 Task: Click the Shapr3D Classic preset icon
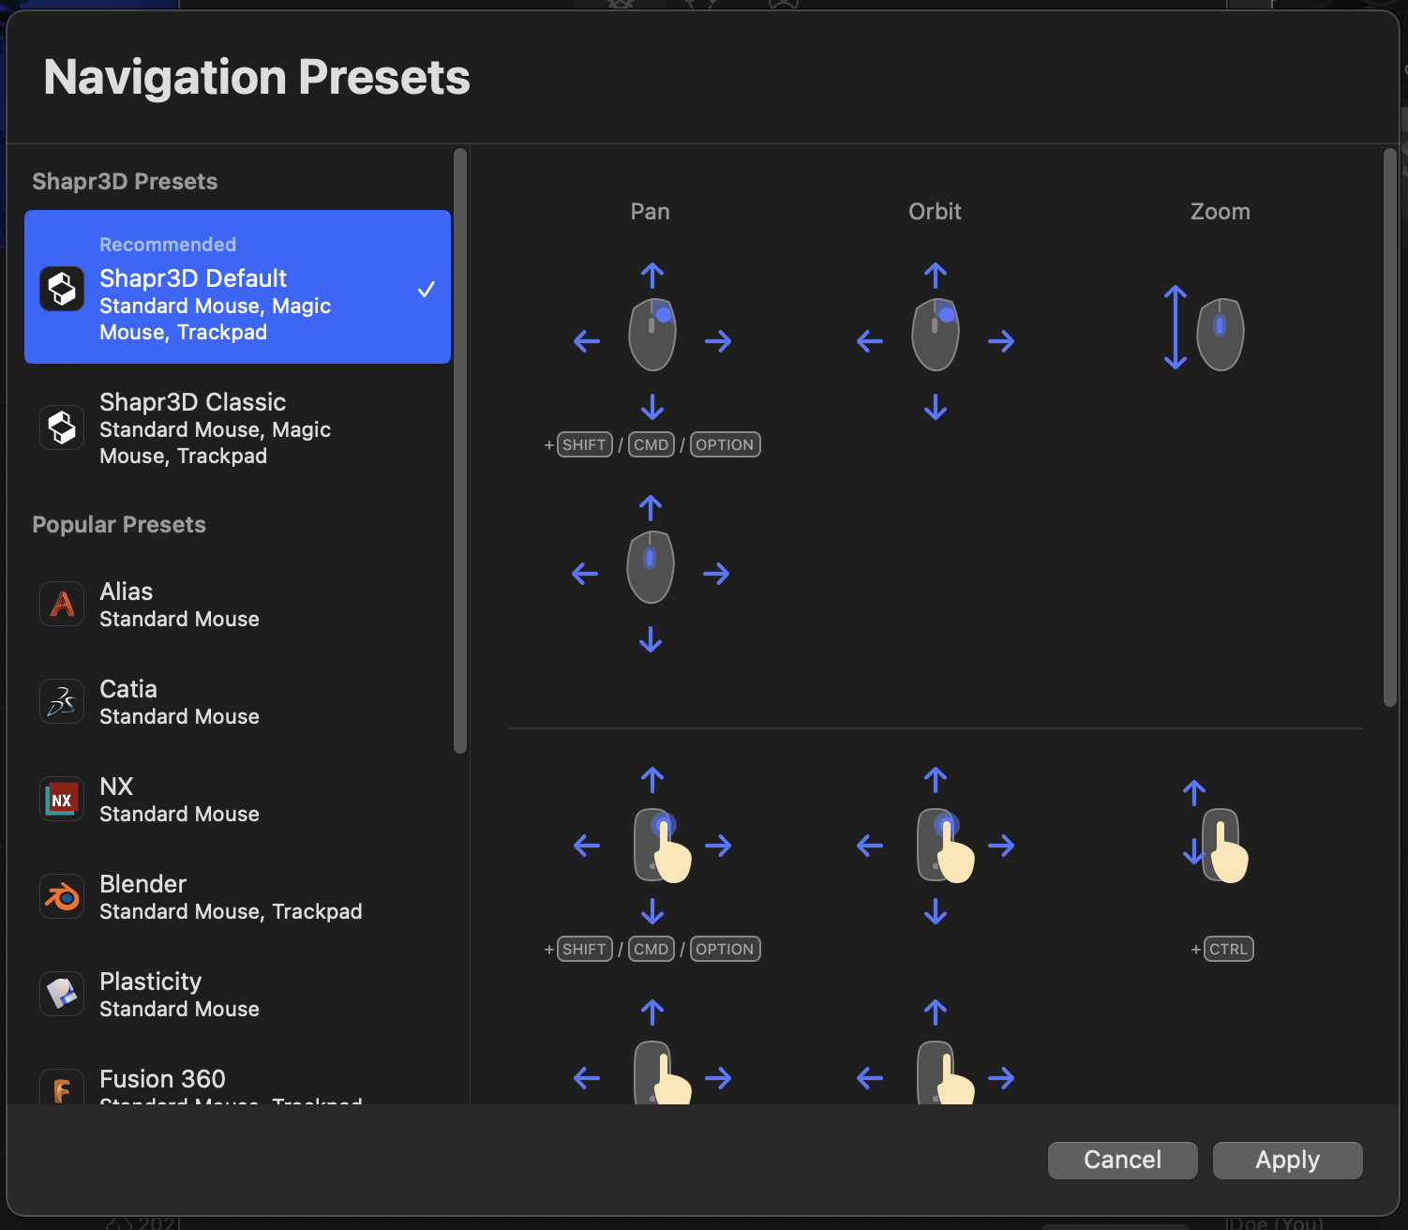click(62, 427)
